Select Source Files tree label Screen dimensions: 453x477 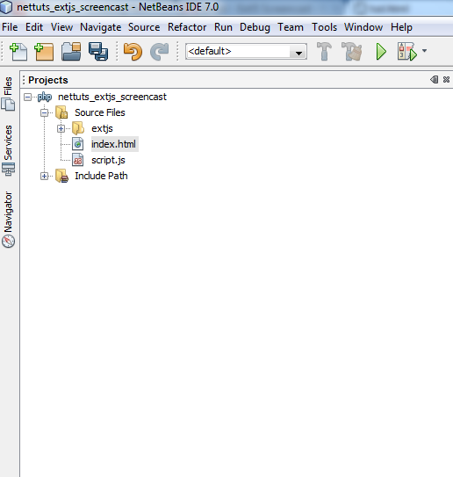click(100, 112)
